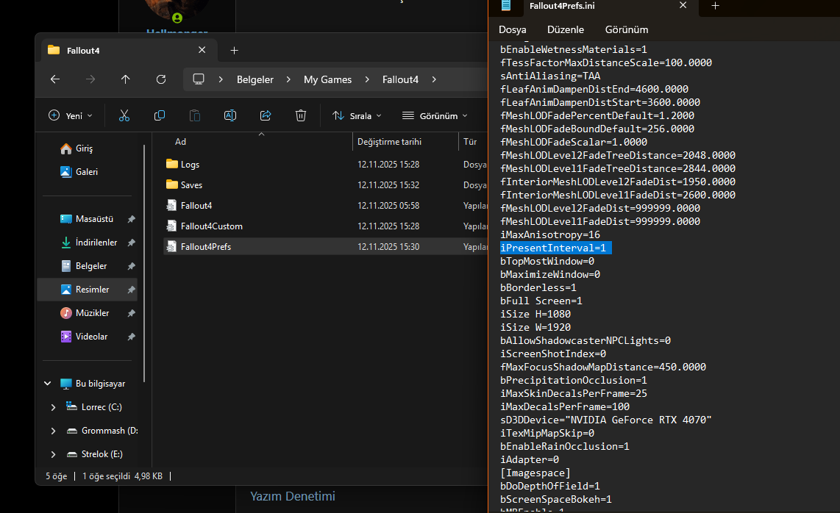This screenshot has width=840, height=513.
Task: Click the sAntiAliasing=TAA line
Action: pyautogui.click(x=550, y=76)
